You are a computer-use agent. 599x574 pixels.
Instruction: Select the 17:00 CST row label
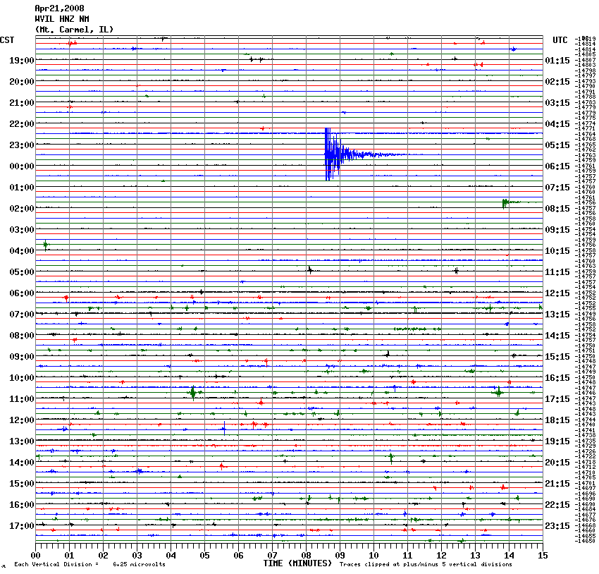(x=22, y=526)
